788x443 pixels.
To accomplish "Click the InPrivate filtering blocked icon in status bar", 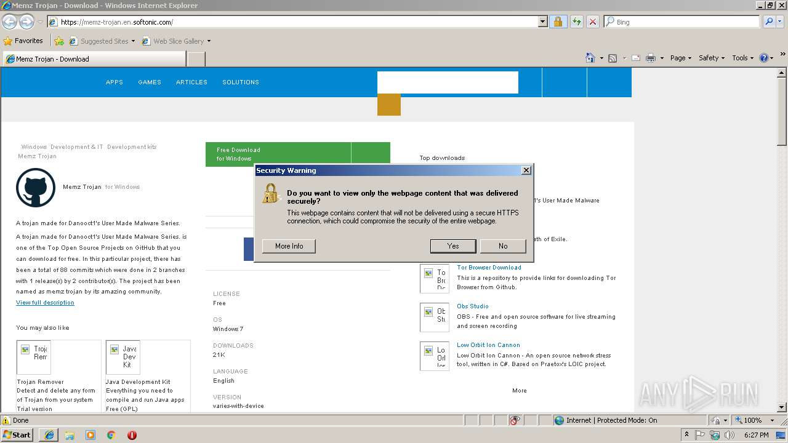I will [515, 420].
